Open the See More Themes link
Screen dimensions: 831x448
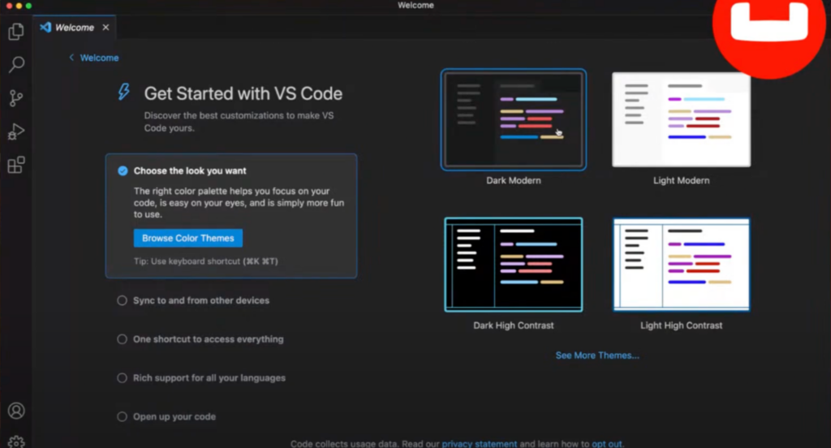[x=597, y=356]
